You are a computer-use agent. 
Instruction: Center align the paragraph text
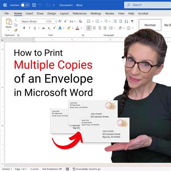94,28
